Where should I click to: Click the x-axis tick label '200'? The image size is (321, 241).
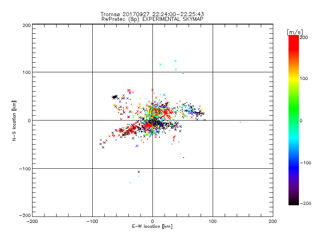(x=273, y=221)
